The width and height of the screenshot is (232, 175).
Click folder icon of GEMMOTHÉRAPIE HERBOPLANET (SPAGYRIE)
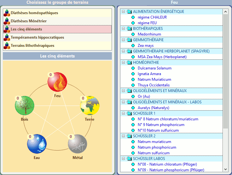coord(129,51)
